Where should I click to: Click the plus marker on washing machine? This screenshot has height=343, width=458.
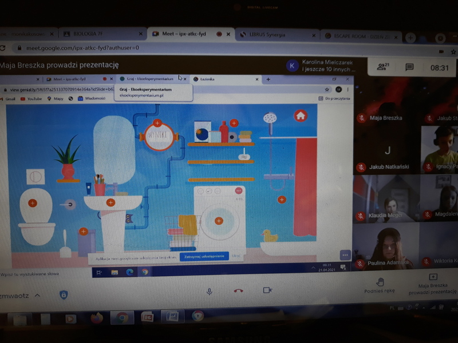[219, 221]
